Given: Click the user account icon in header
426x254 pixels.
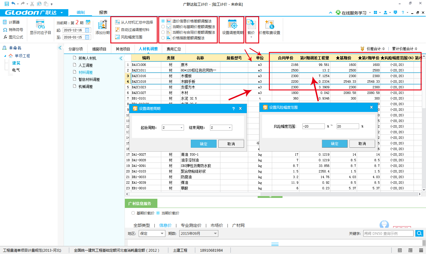Looking at the screenshot, I should [385, 12].
